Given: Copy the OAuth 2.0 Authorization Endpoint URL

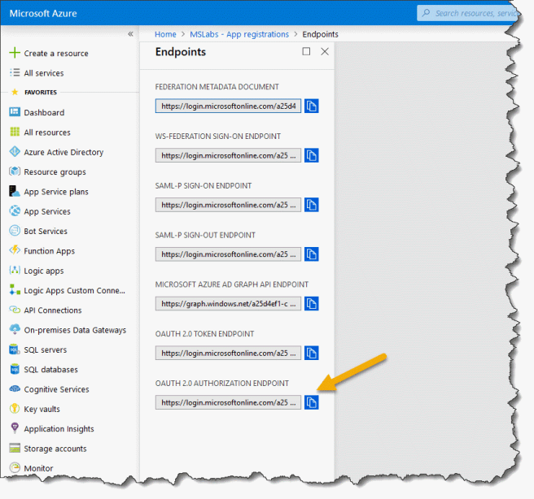Looking at the screenshot, I should pyautogui.click(x=312, y=402).
